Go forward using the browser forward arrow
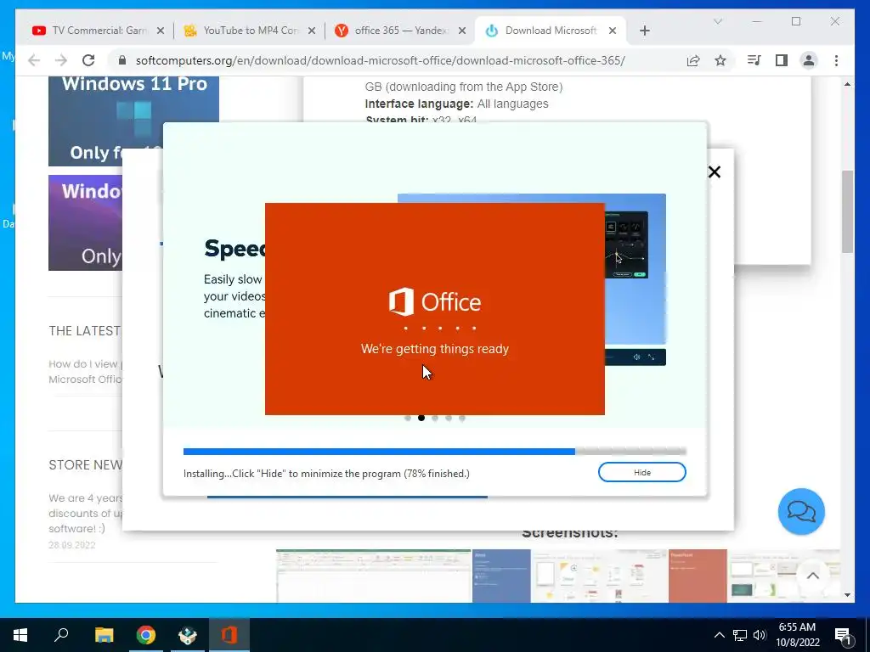 click(61, 60)
